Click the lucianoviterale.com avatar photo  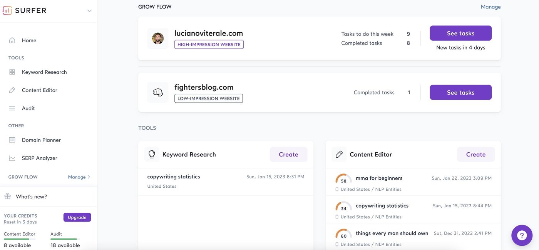click(x=158, y=38)
